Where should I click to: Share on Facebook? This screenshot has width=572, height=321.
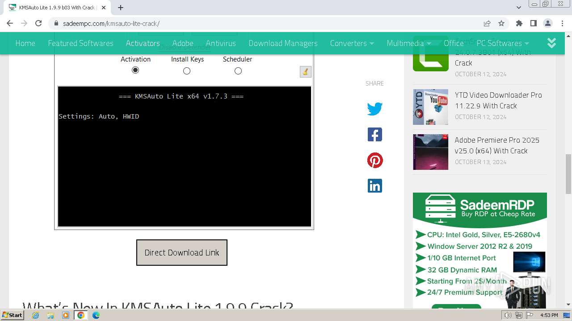[x=375, y=135]
